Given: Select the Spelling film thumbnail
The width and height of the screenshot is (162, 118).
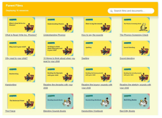Looking at the screenshot, I should click(98, 48).
